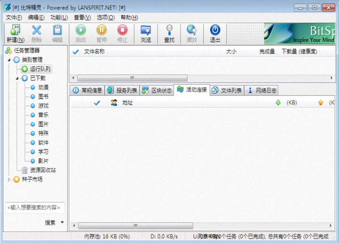The height and width of the screenshot is (243, 339).
Task: Open the 文件(F) menu
Action: [x=14, y=18]
